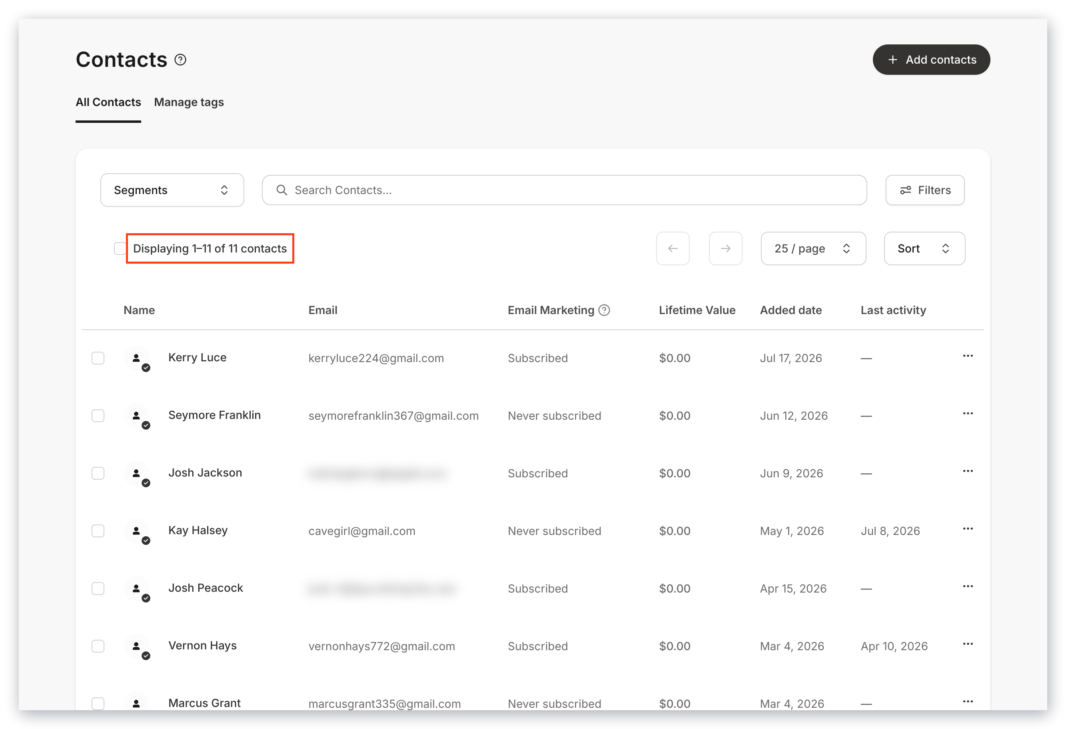Open more options for Josh Jackson

click(968, 471)
